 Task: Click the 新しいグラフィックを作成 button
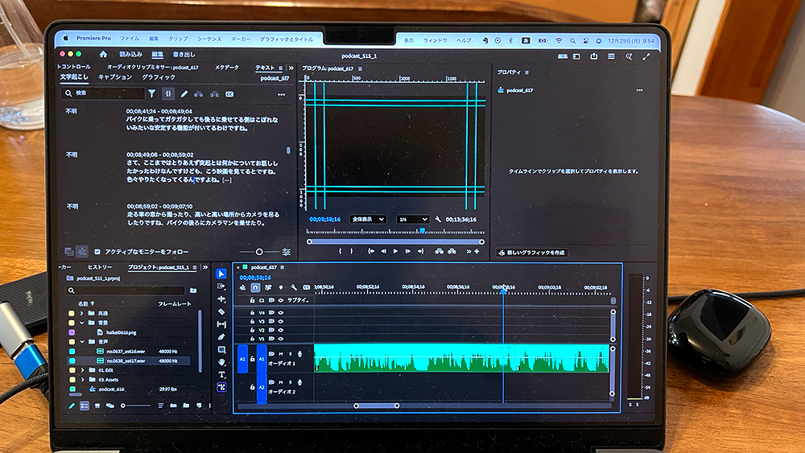pos(532,253)
